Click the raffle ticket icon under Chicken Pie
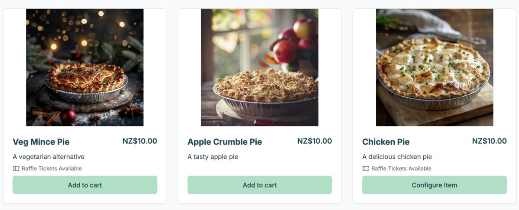519x210 pixels. click(366, 169)
